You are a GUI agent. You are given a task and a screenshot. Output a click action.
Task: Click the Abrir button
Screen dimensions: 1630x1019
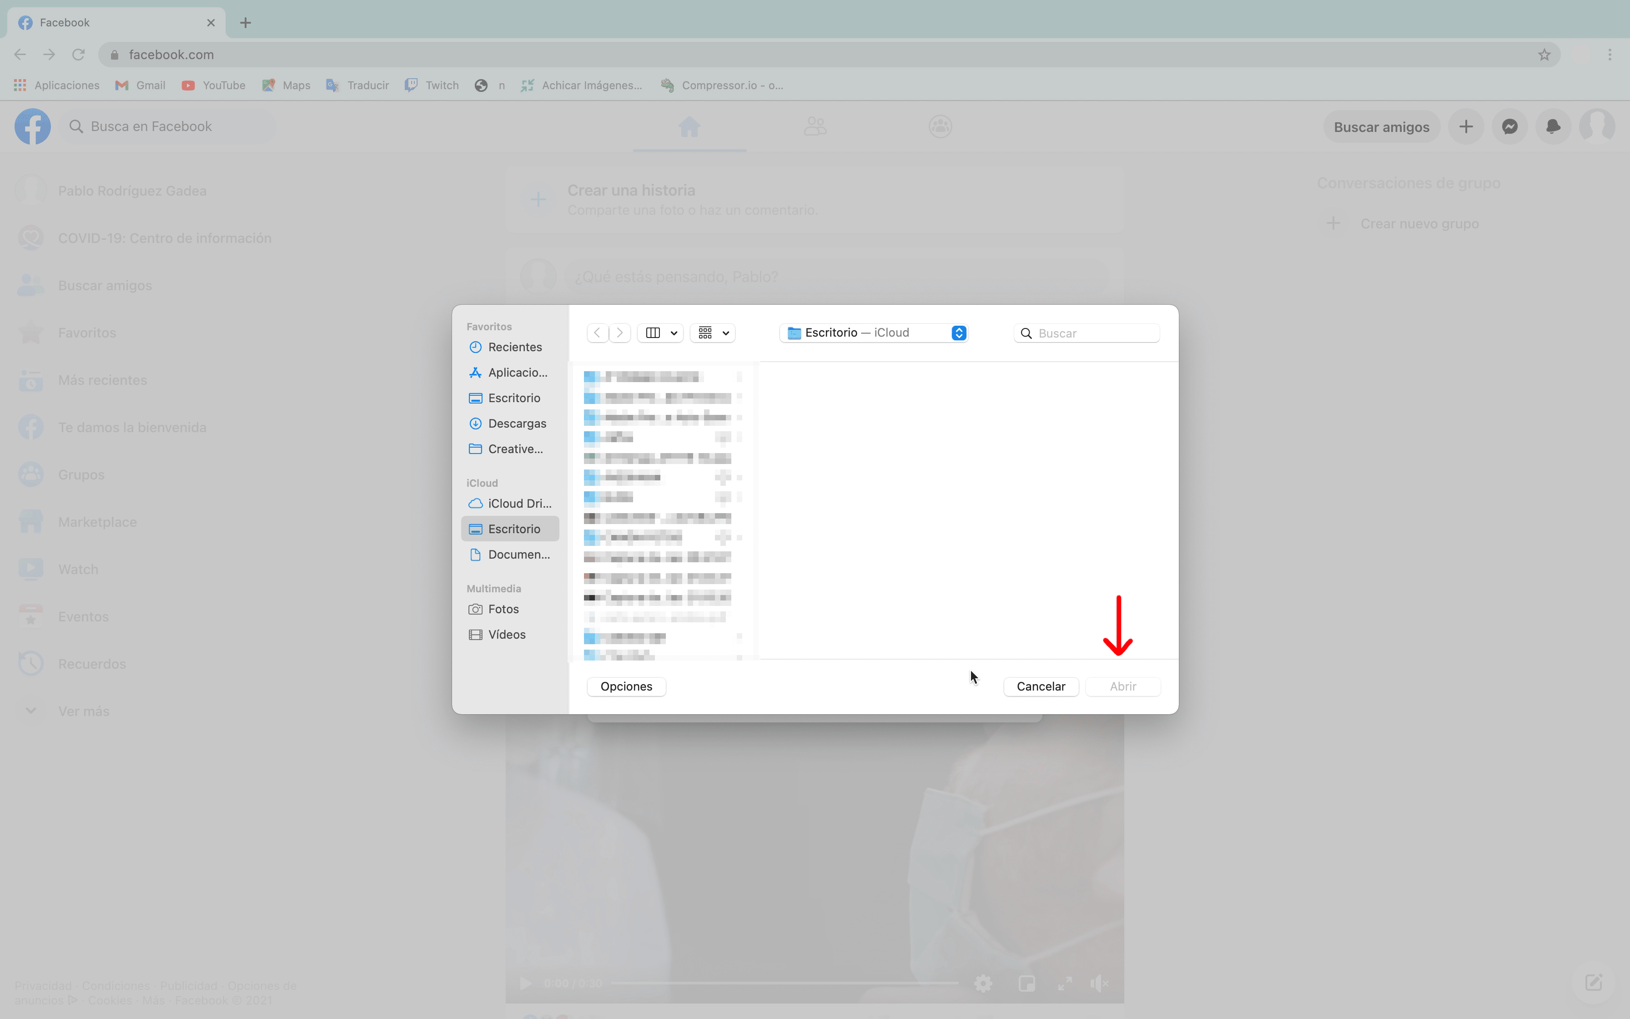[x=1123, y=687]
